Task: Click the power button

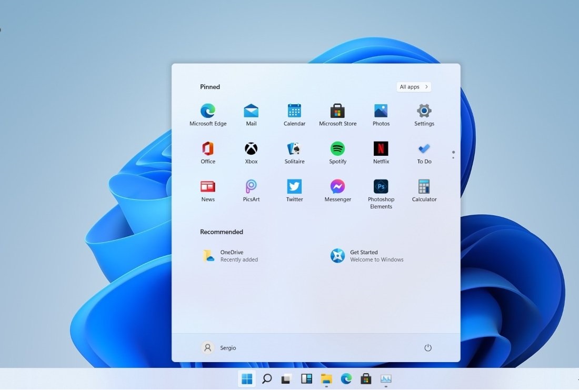Action: [428, 347]
